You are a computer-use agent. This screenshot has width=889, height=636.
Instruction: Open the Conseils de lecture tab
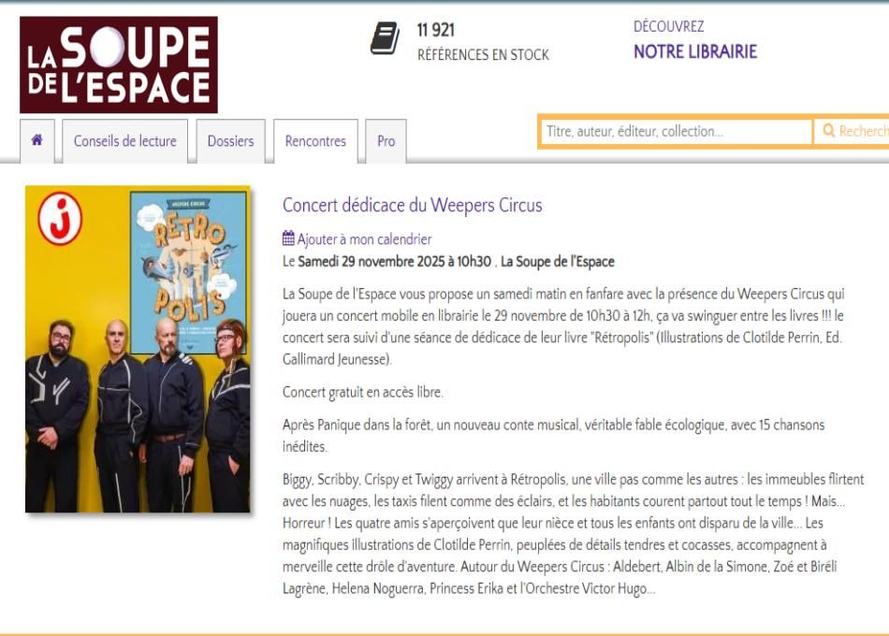point(124,141)
